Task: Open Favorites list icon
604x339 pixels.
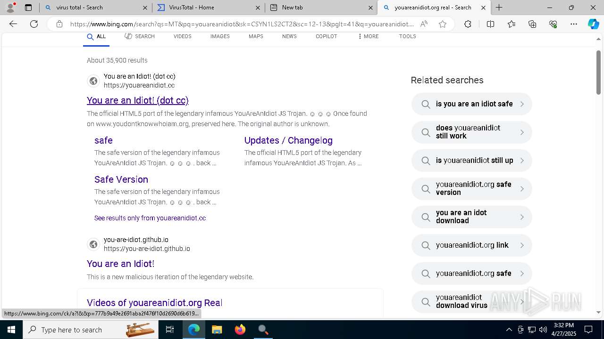Action: click(512, 24)
